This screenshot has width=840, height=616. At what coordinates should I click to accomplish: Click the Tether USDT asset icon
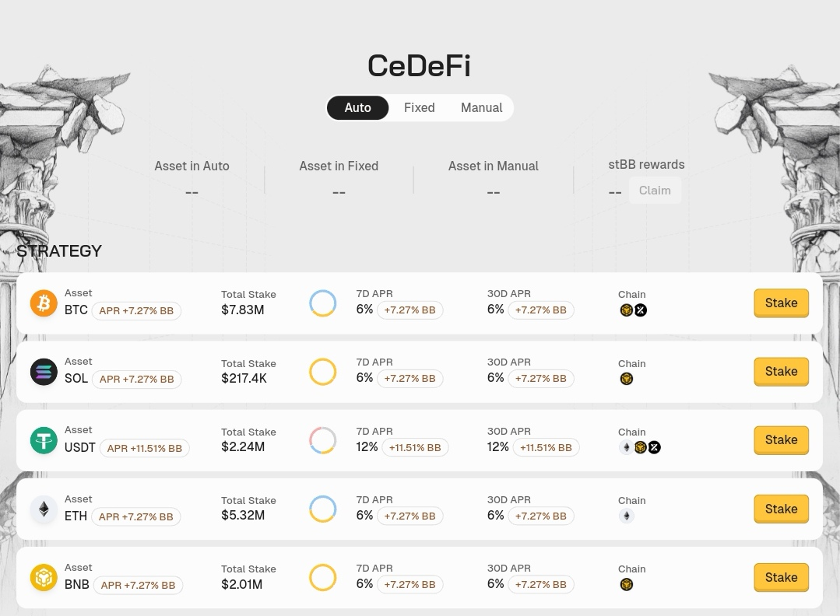(x=44, y=440)
